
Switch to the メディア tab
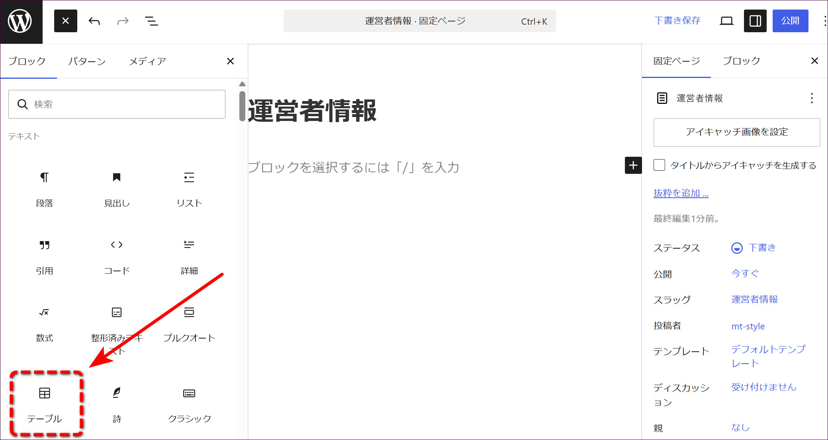(x=147, y=61)
